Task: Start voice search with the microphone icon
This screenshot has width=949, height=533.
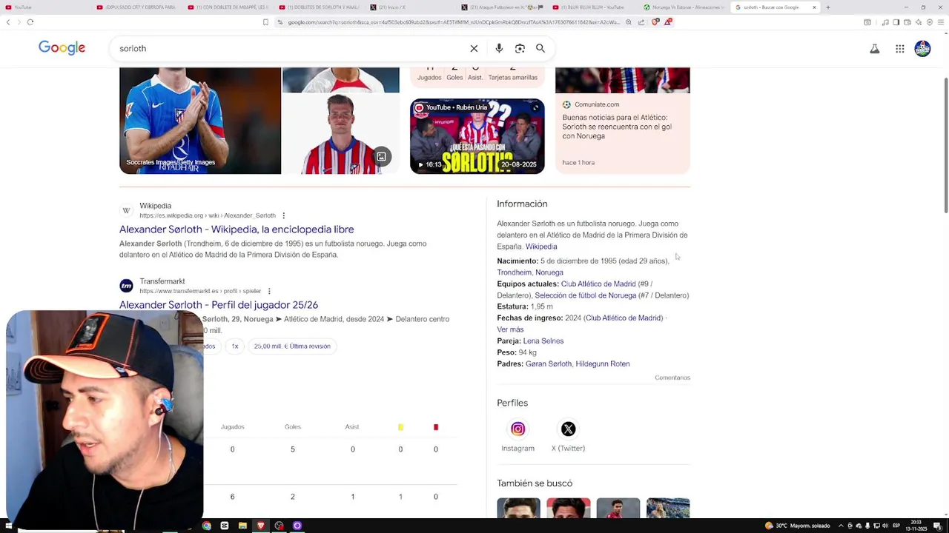Action: 499,48
